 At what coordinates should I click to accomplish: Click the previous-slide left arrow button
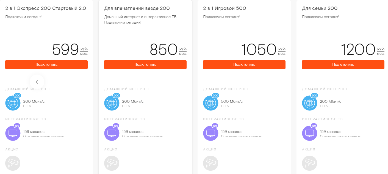[37, 82]
